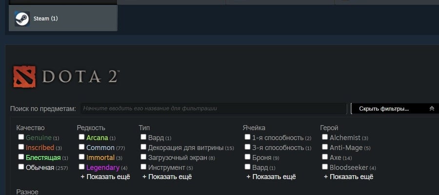The image size is (439, 195).
Task: Check the Обычная quality filter
Action: click(x=21, y=167)
